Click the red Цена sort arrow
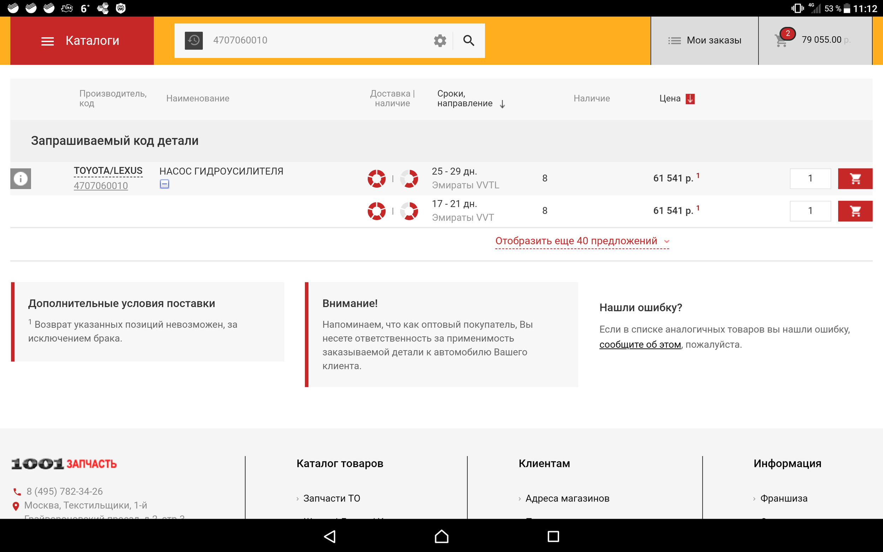Screen dimensions: 883x552 pos(690,99)
